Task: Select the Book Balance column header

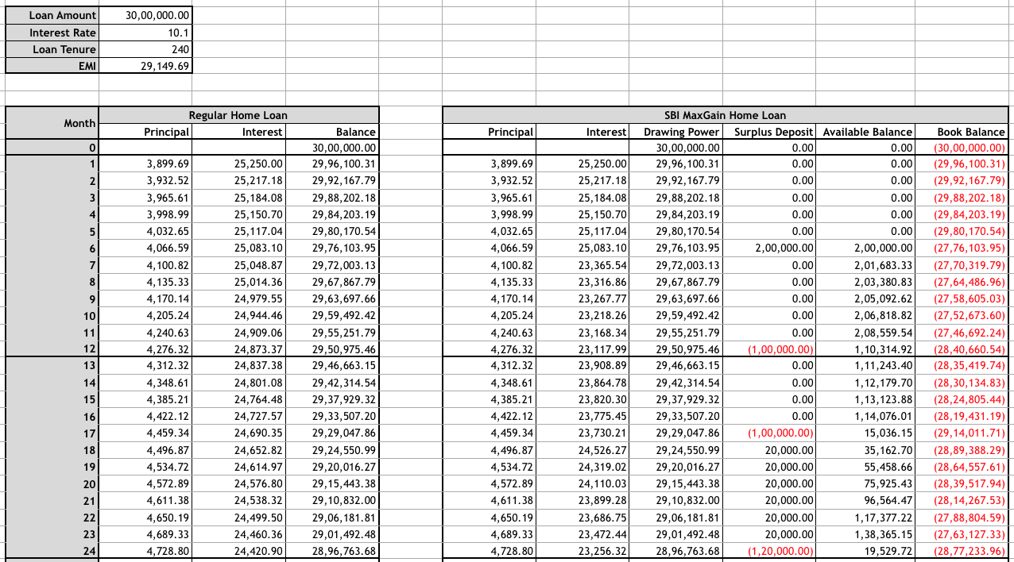Action: [x=962, y=132]
